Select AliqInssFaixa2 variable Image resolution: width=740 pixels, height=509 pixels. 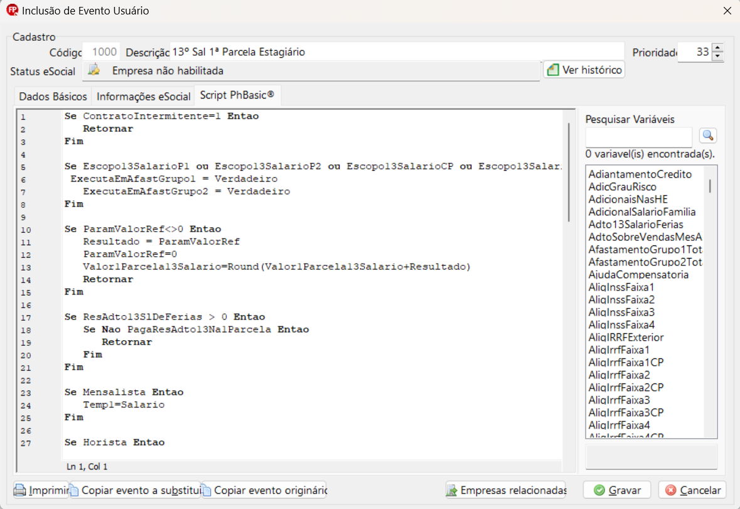point(621,299)
